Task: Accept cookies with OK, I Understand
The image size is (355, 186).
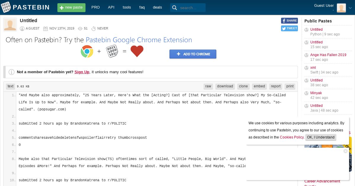Action: pos(321,137)
